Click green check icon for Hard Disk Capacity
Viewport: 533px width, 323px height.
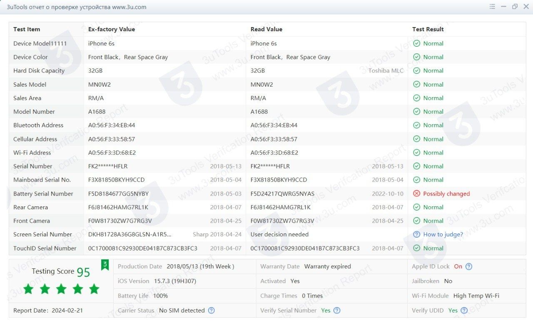pos(416,71)
